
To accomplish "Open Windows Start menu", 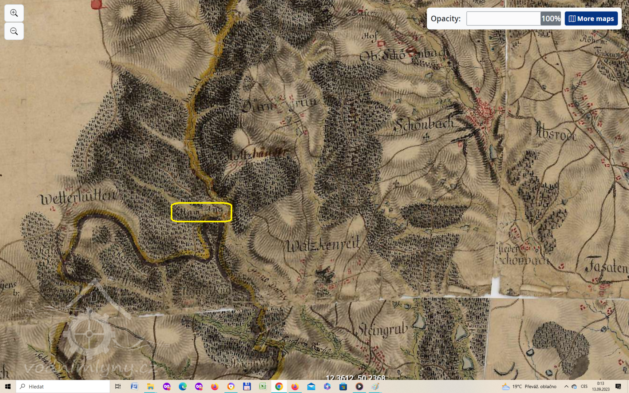I will 8,386.
